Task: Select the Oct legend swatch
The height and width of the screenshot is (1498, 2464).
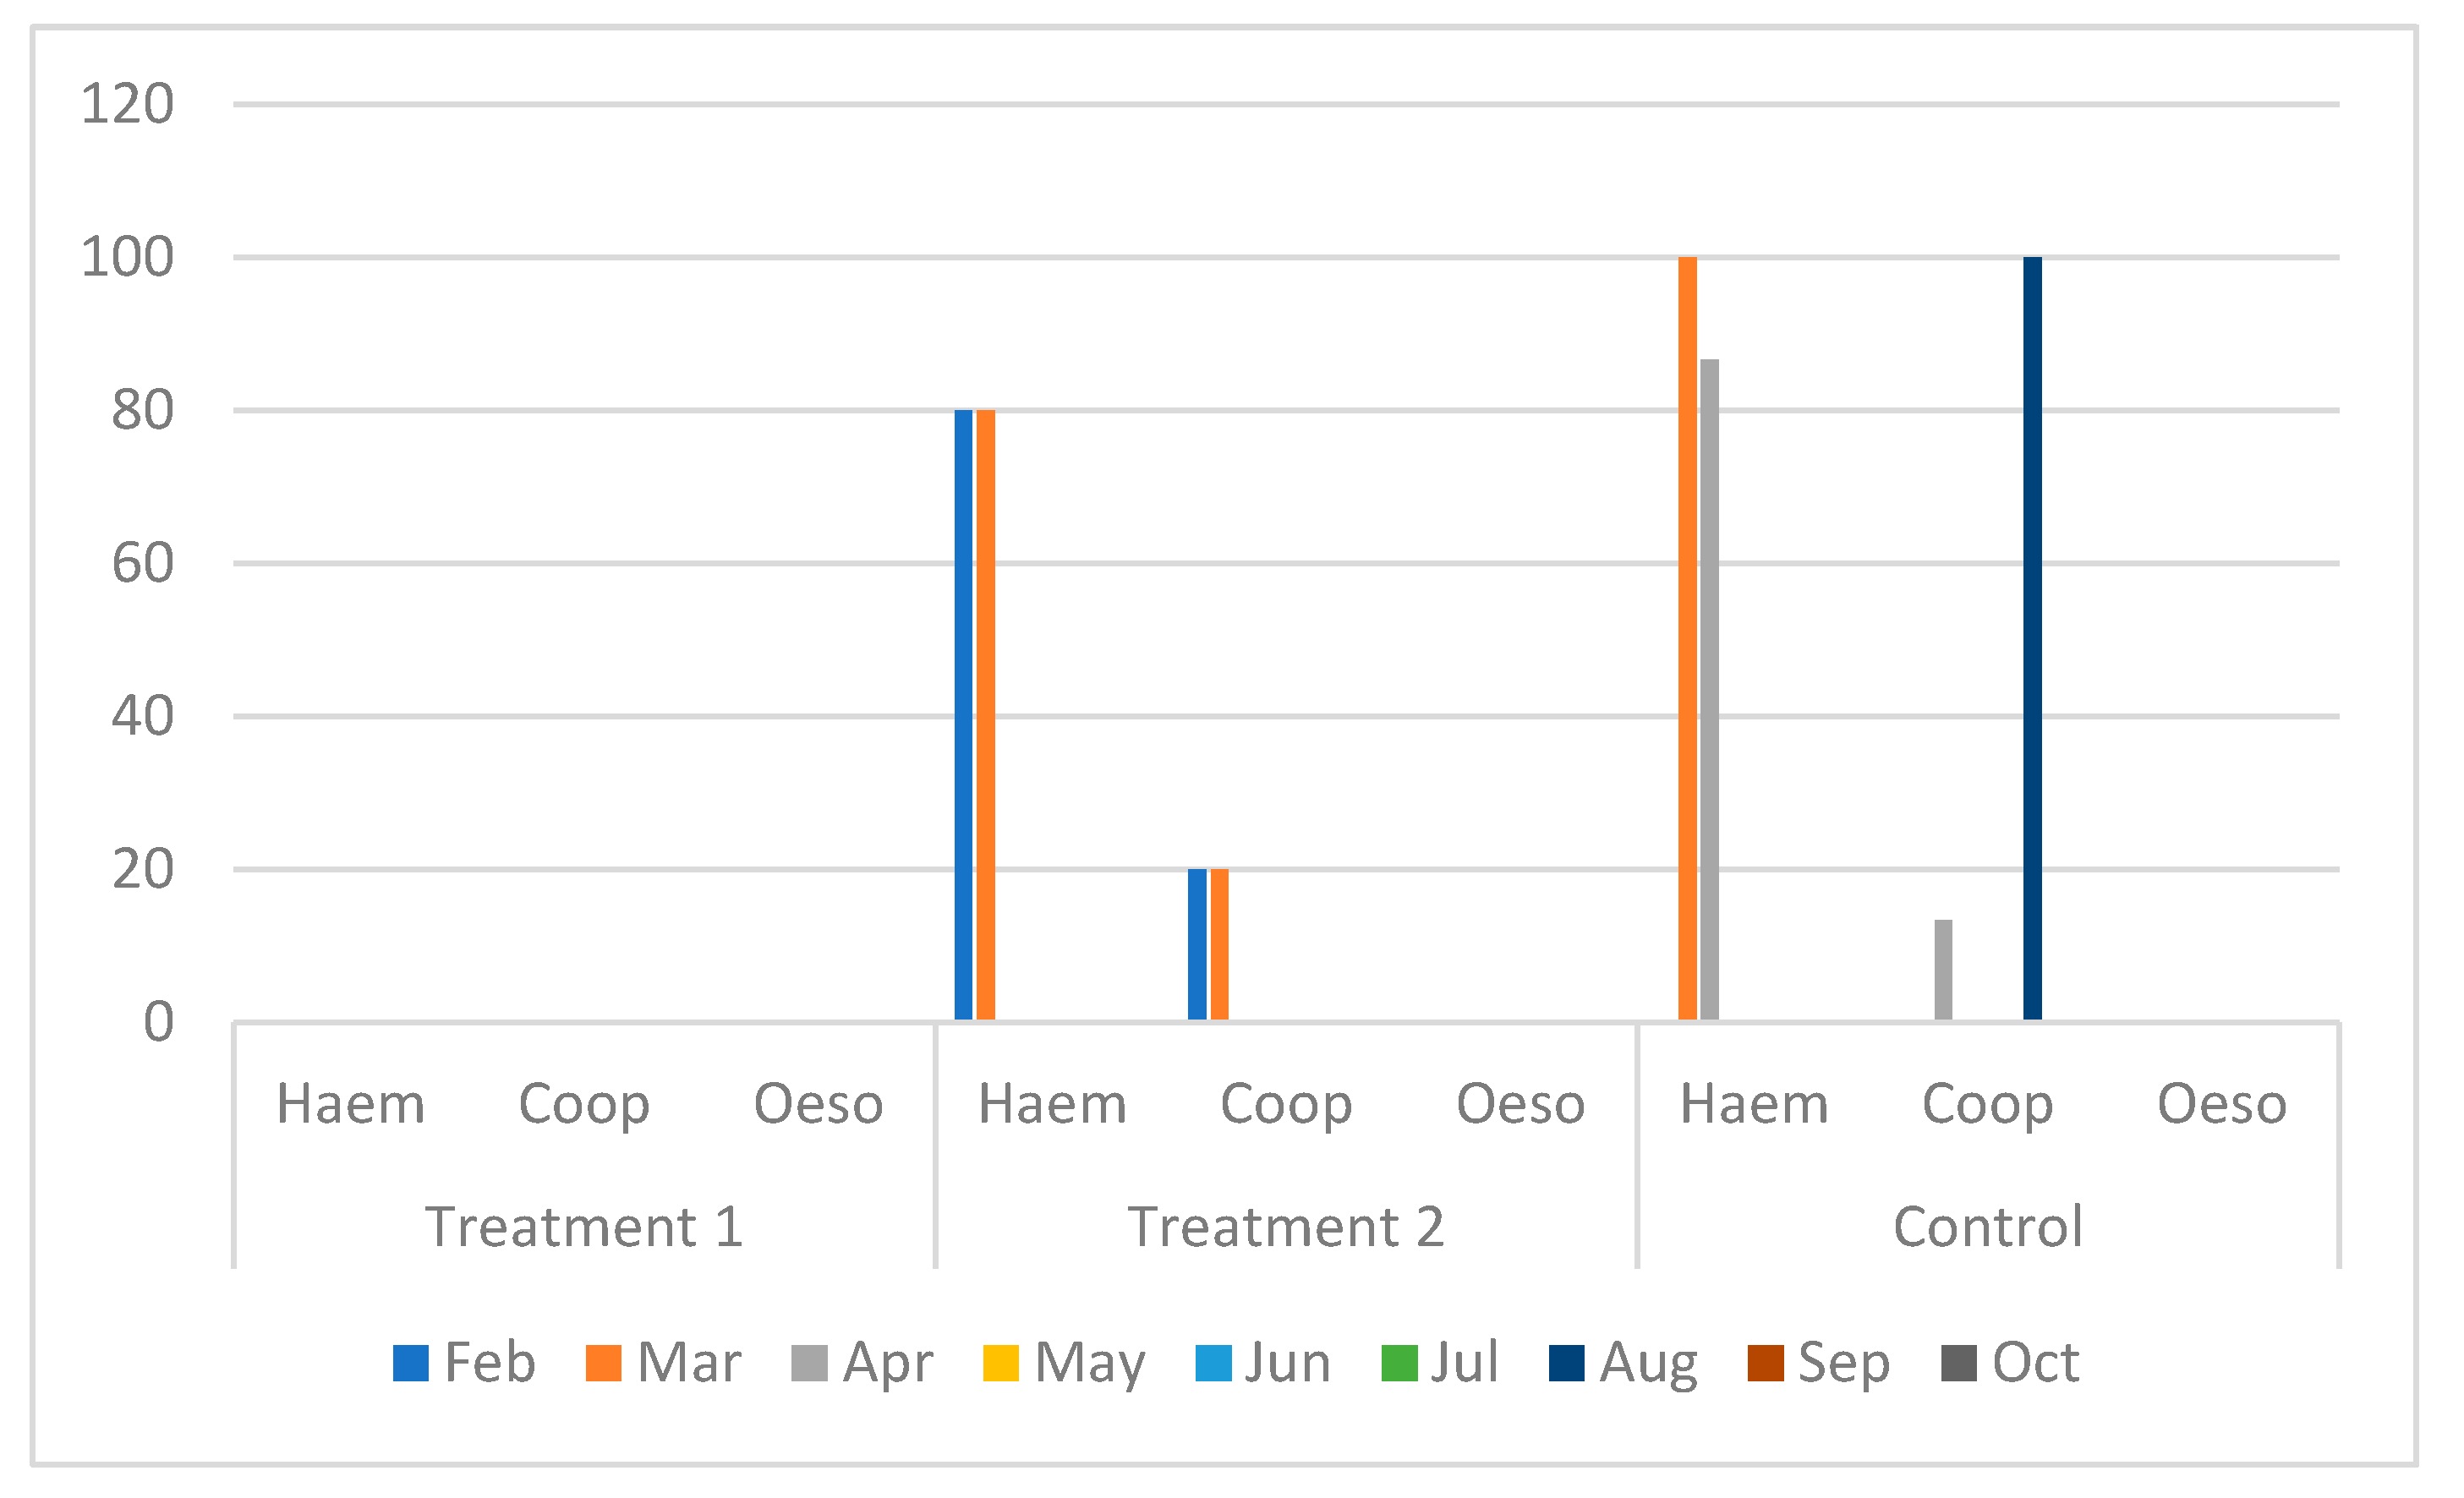Action: click(1959, 1363)
